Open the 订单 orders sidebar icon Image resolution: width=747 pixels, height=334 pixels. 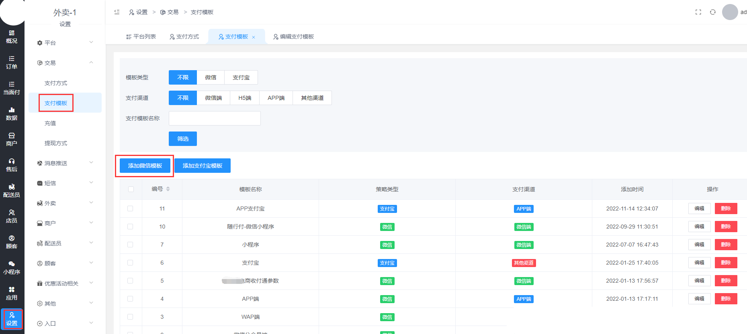pyautogui.click(x=12, y=63)
